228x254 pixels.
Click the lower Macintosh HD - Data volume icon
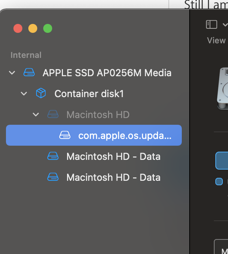point(53,177)
